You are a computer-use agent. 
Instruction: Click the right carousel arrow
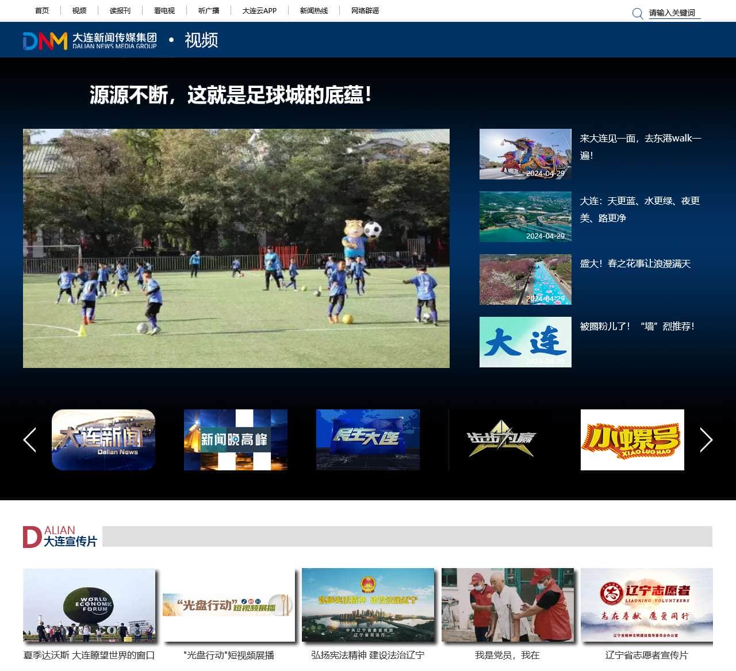[x=706, y=440]
